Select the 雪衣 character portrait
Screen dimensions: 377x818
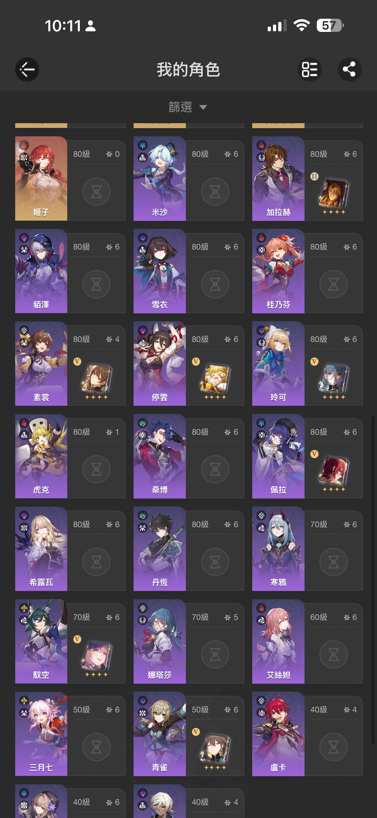coord(160,271)
